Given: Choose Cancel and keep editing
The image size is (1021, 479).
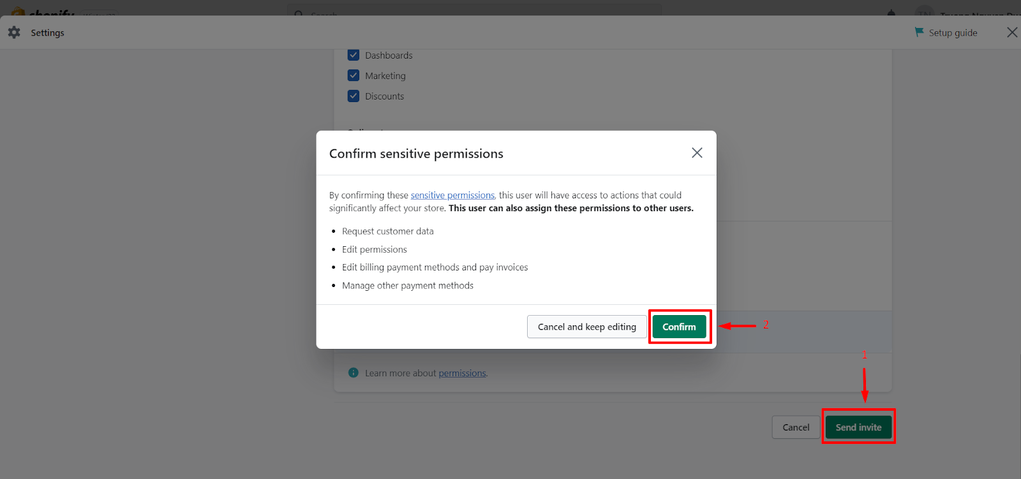Looking at the screenshot, I should point(586,327).
